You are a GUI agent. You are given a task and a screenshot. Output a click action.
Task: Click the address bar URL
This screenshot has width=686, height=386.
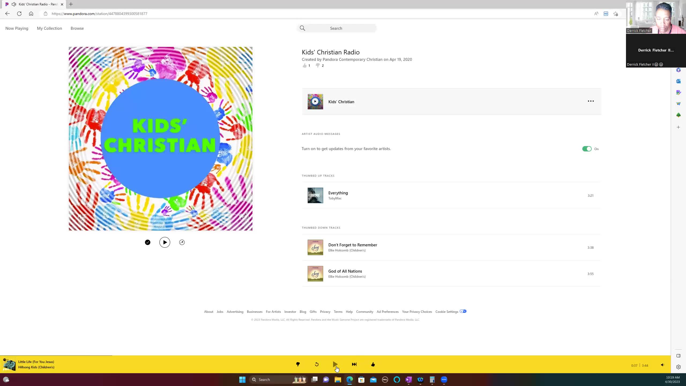click(99, 14)
